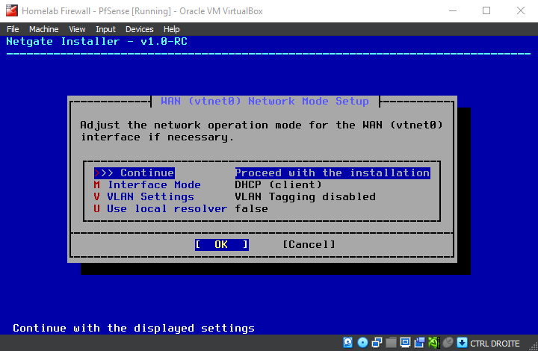Click the false value for local resolver
The image size is (538, 351).
[251, 209]
